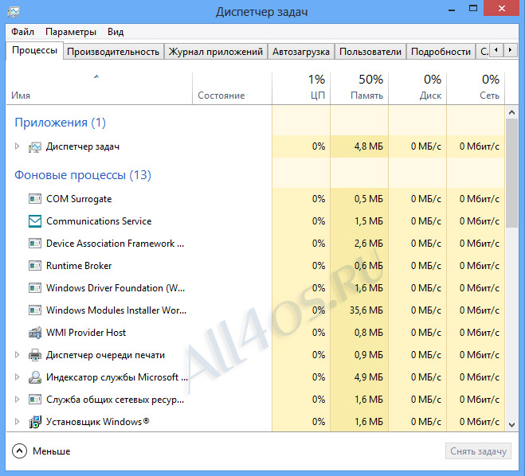This screenshot has width=525, height=476.
Task: Click the scrollbar down arrow
Action: pyautogui.click(x=511, y=425)
